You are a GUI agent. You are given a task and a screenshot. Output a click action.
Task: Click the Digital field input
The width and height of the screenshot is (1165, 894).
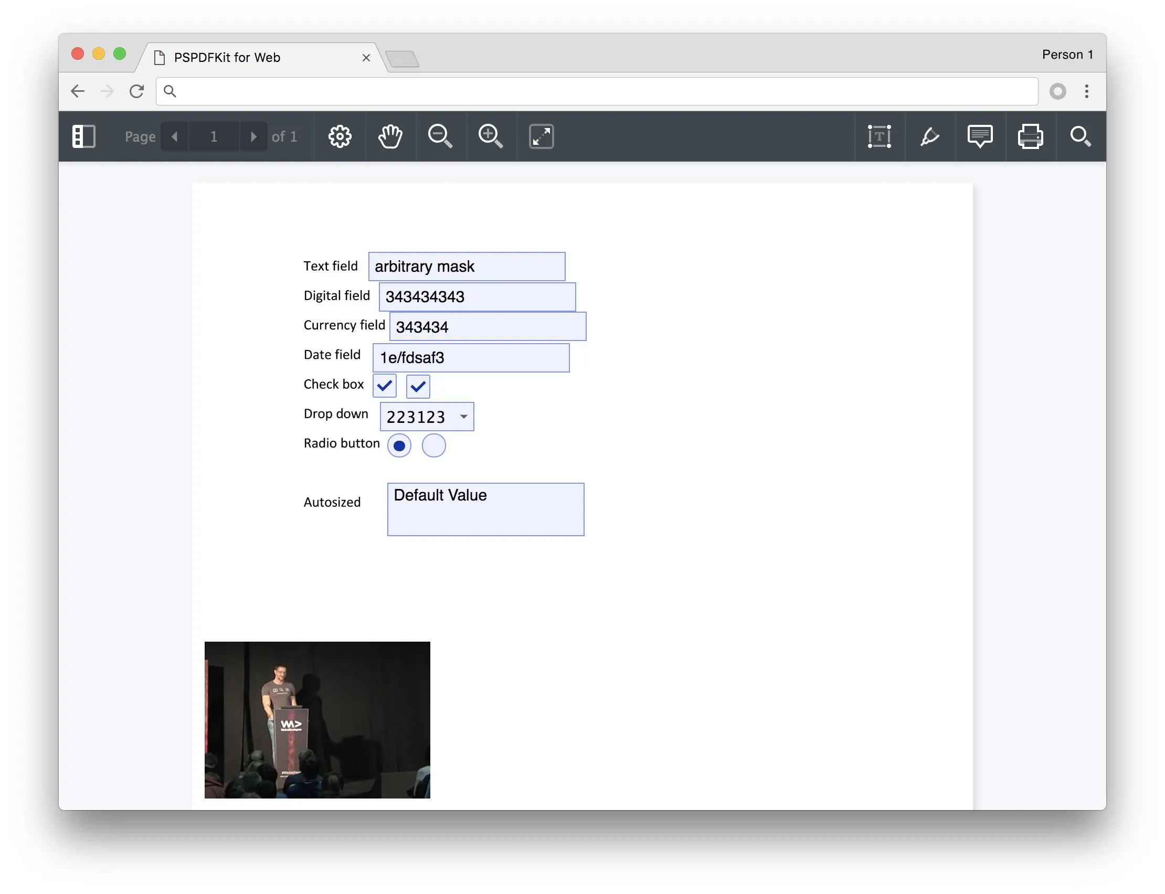478,297
